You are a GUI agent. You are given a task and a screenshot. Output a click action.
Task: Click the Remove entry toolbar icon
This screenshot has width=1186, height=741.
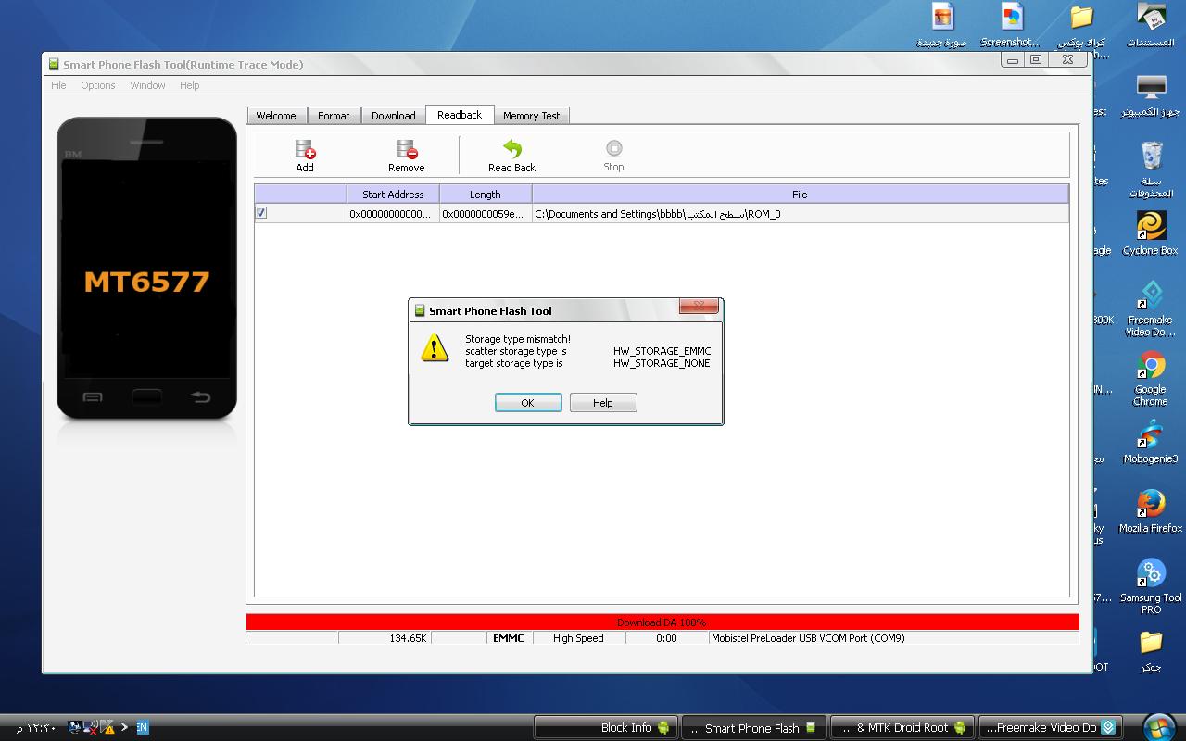406,150
